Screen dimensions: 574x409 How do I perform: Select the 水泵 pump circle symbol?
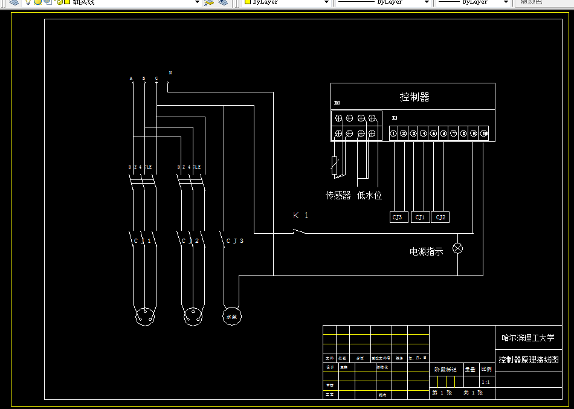231,316
